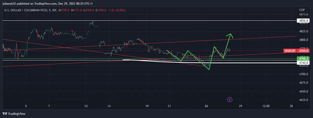
Task: Click the purple lightning bolt event icon
Action: [x=230, y=99]
